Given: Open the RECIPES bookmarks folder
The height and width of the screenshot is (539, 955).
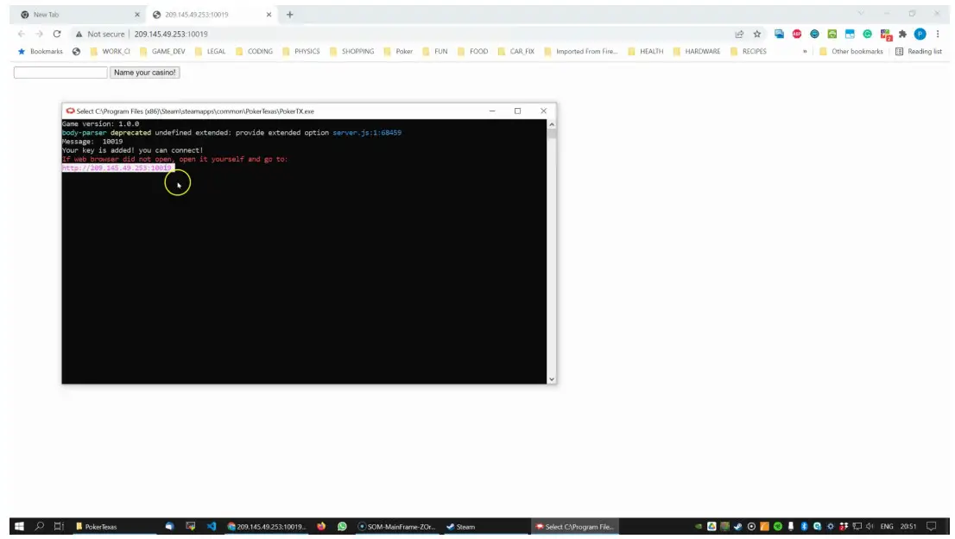Looking at the screenshot, I should pos(748,51).
